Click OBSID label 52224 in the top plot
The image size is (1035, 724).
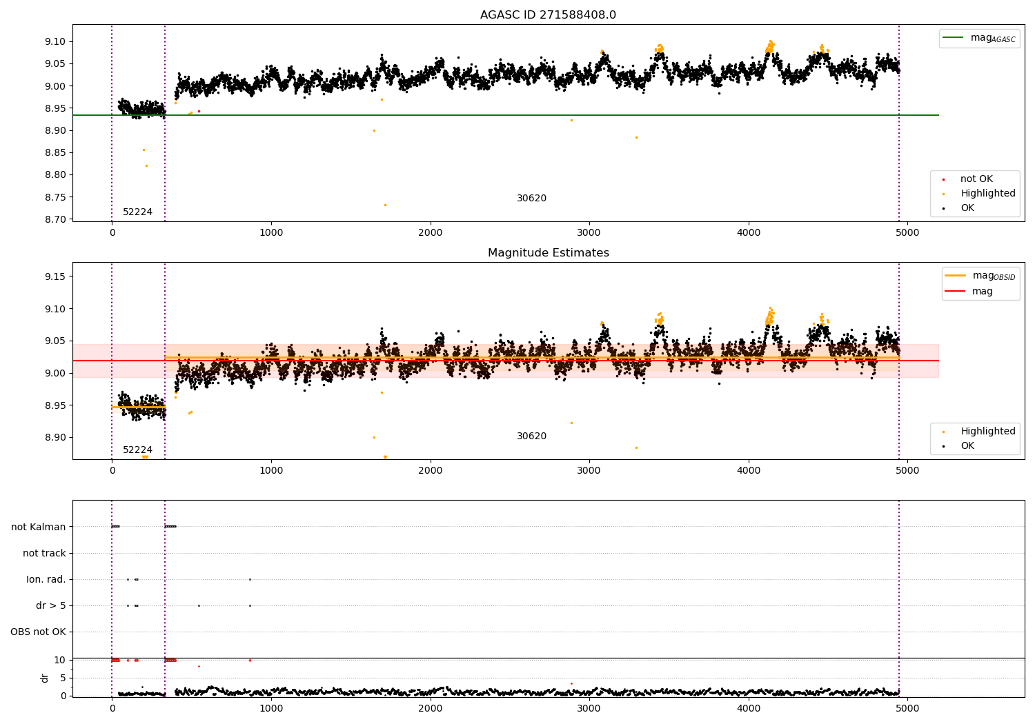coord(137,212)
